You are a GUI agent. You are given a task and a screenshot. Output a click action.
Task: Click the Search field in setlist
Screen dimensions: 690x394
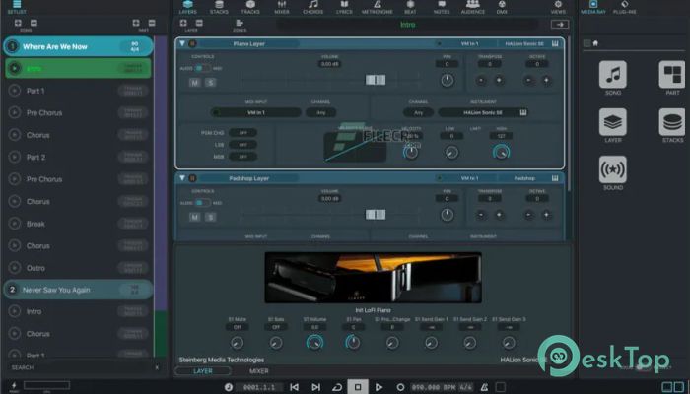pos(78,367)
